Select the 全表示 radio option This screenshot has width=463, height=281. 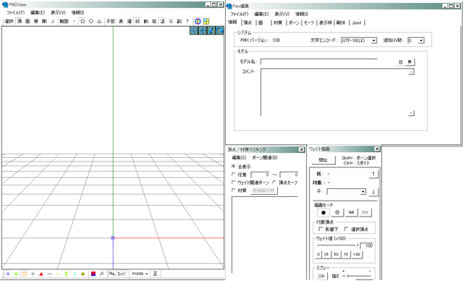(x=234, y=167)
